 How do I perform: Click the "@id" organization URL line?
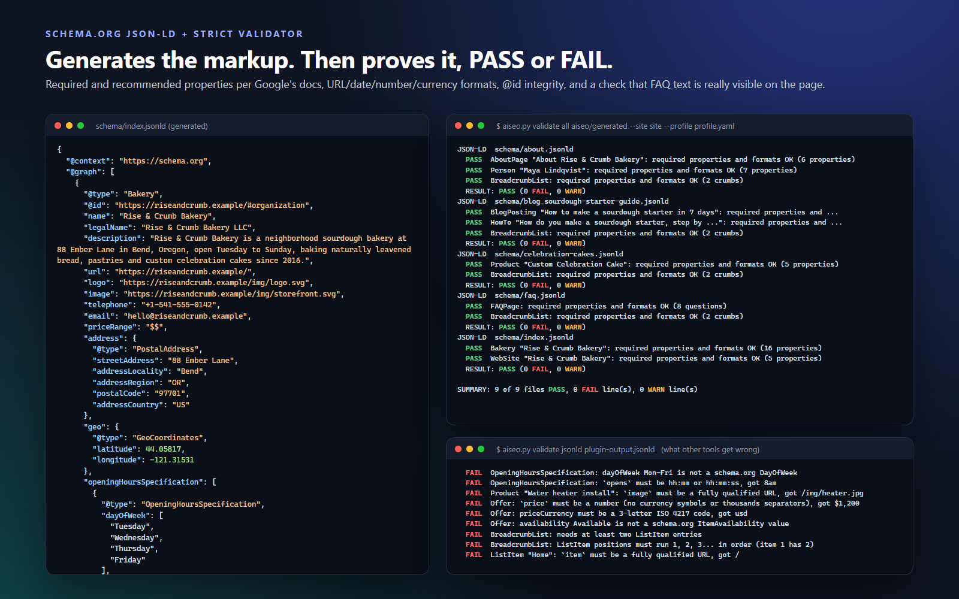click(x=198, y=205)
